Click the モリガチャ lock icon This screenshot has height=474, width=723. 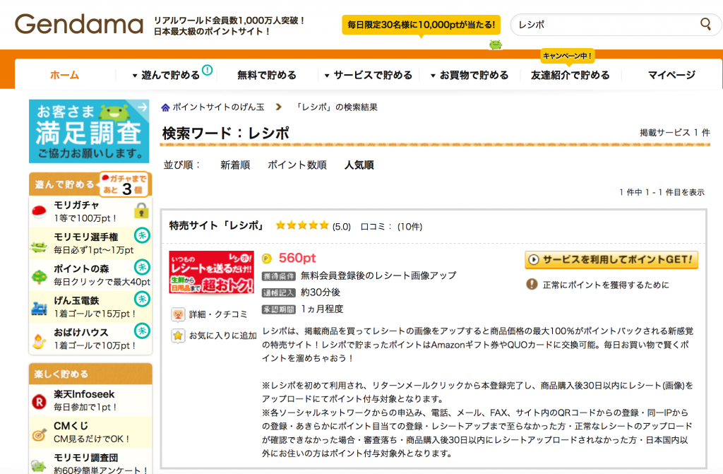[x=142, y=210]
